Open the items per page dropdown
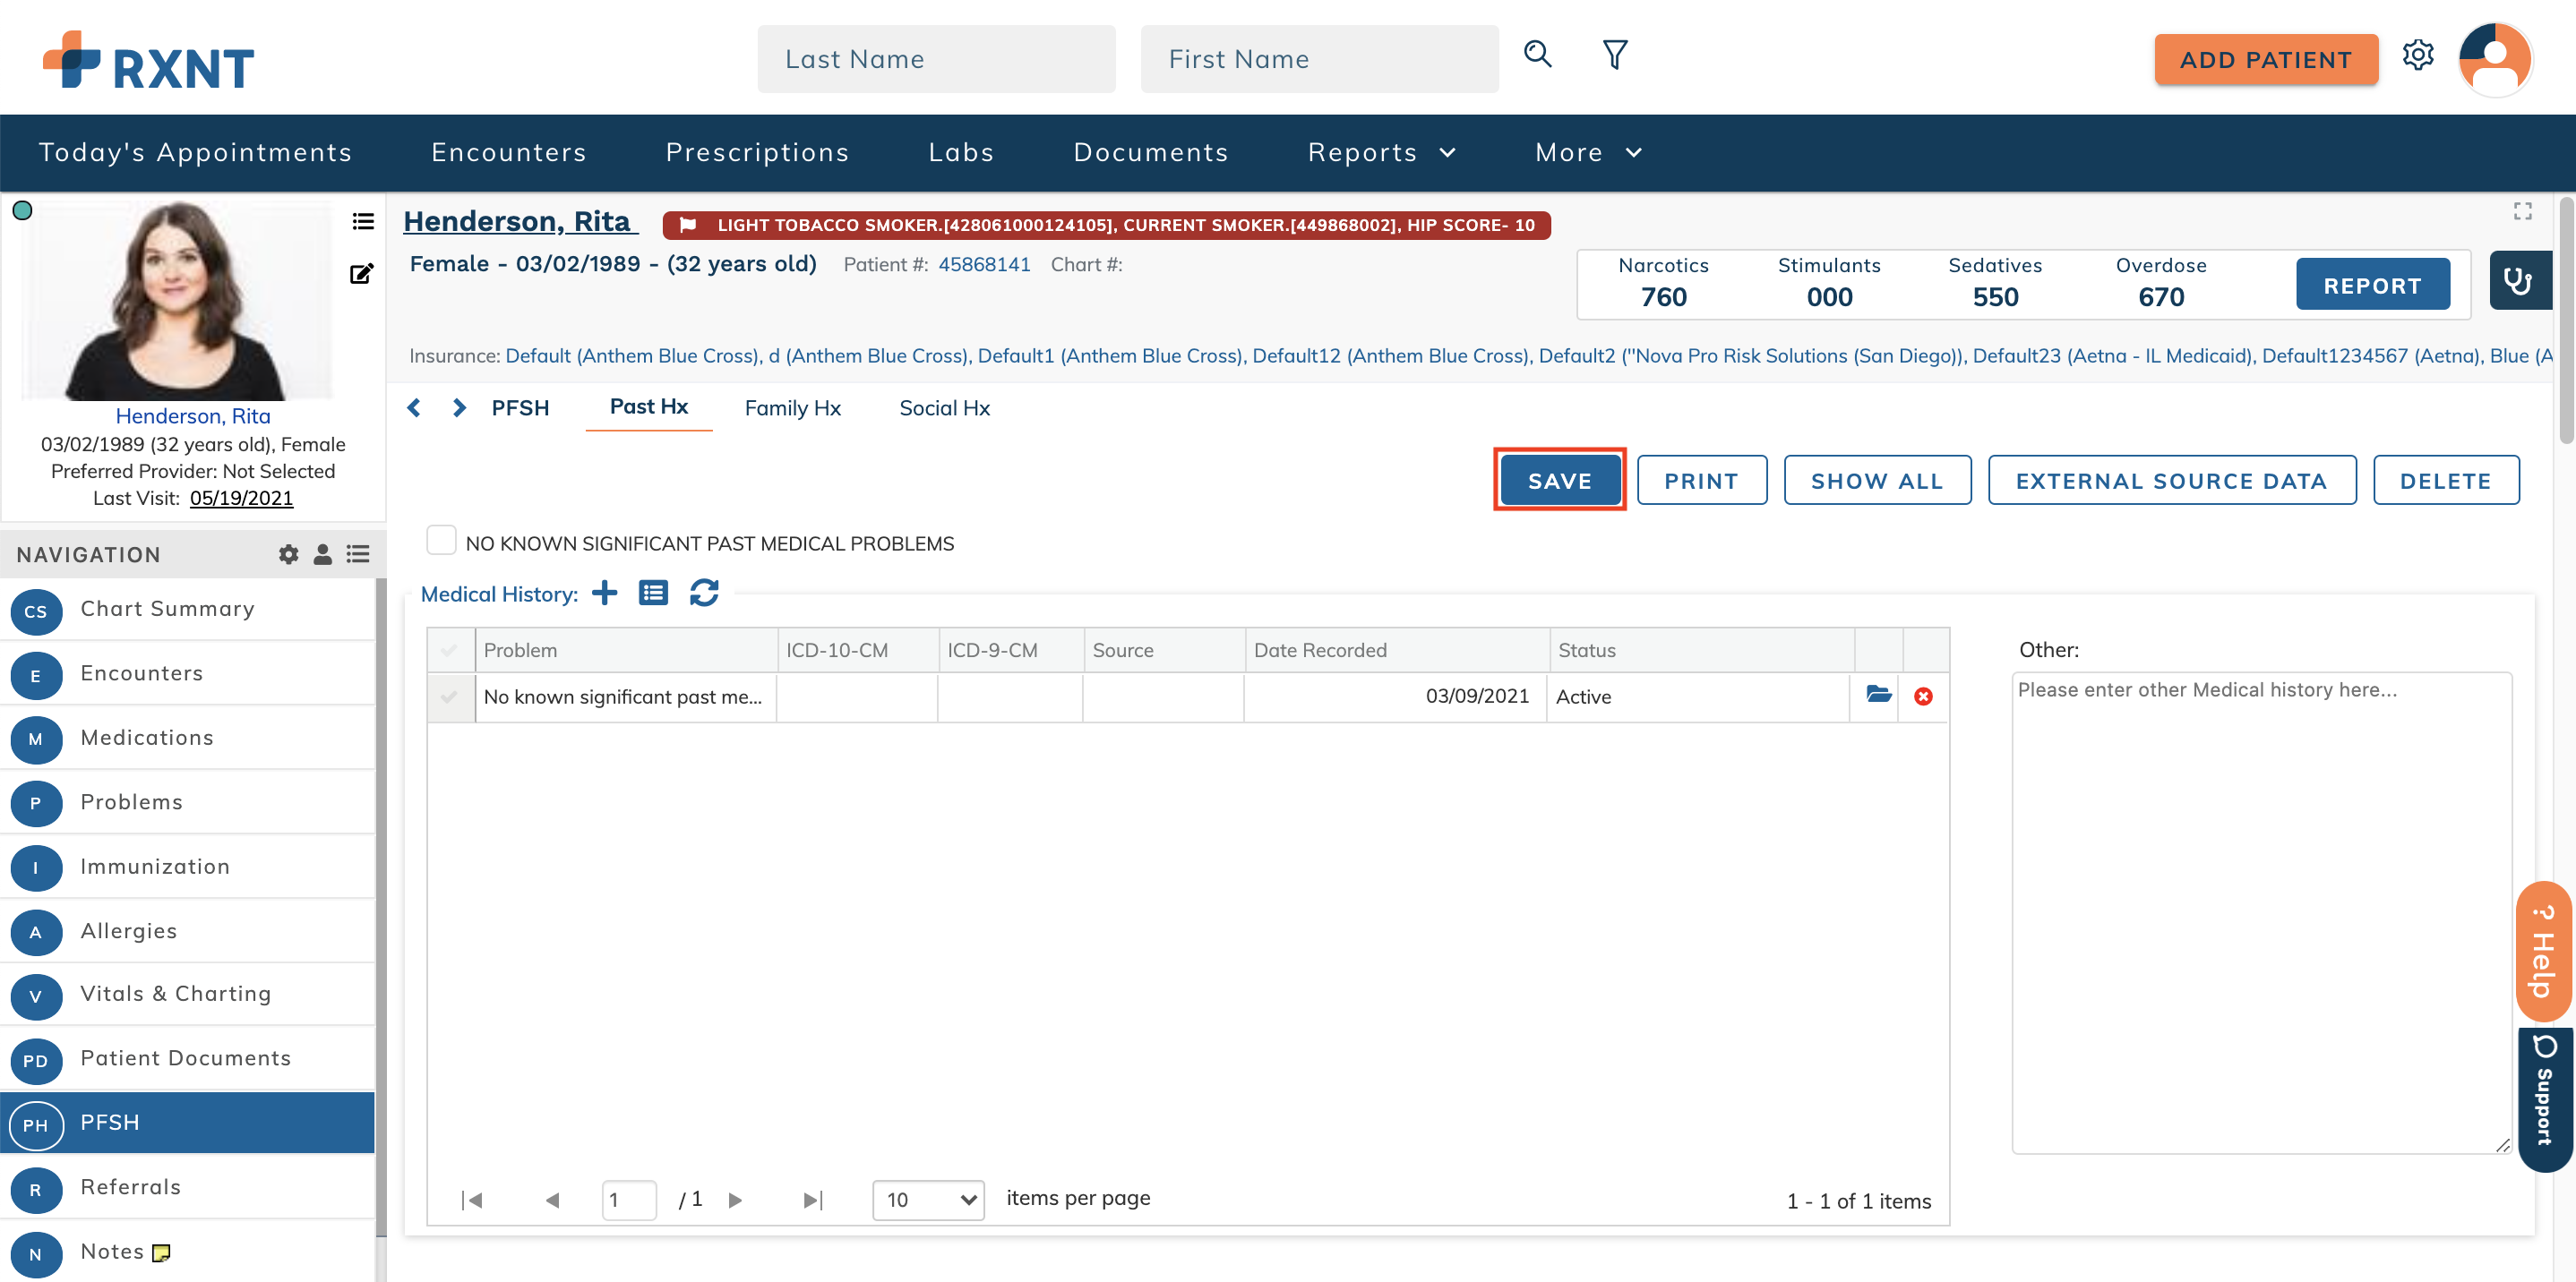This screenshot has height=1282, width=2576. 927,1199
